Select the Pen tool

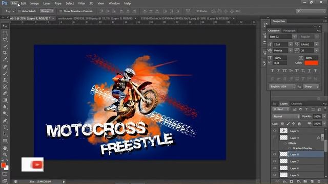[5, 121]
